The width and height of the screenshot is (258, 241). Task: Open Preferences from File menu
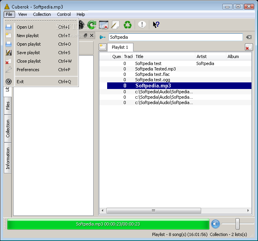(41, 70)
